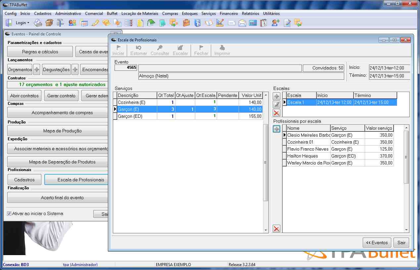
Task: Open the Login dropdown arrow
Action: [28, 23]
